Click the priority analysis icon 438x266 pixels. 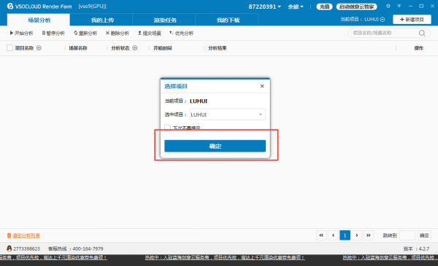click(x=172, y=33)
